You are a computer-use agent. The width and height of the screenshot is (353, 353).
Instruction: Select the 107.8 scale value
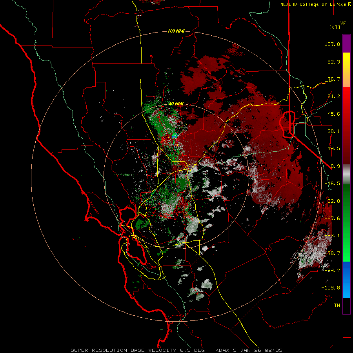point(332,44)
